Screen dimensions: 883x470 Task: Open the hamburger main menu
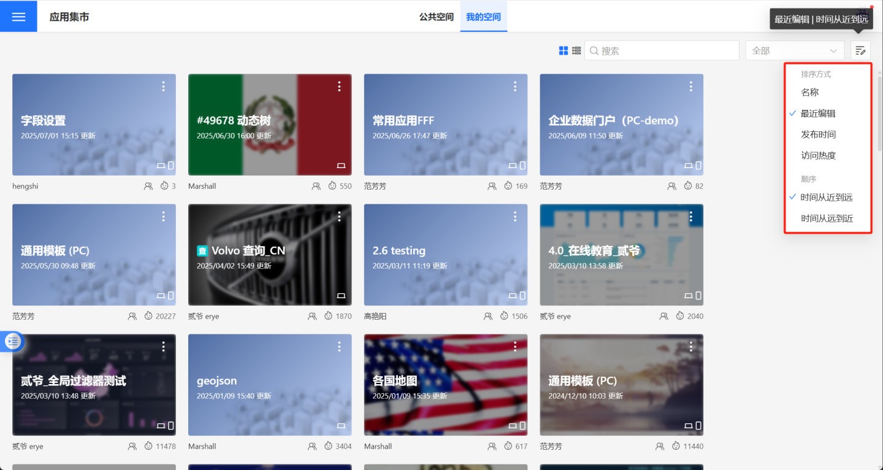coord(18,17)
